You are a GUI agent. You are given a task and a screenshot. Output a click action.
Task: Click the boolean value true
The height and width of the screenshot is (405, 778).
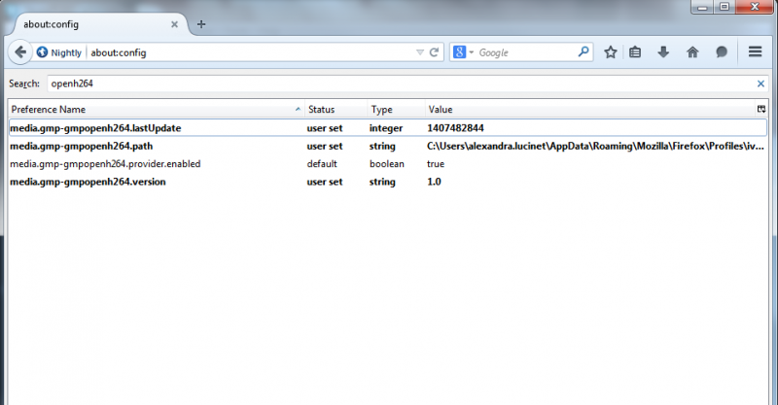(436, 164)
